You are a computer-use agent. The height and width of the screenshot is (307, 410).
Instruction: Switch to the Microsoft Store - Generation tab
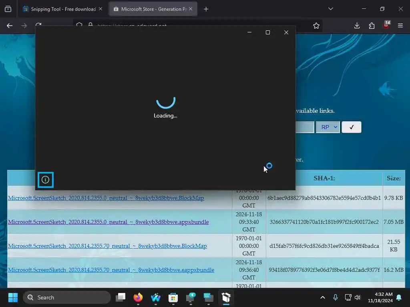pos(153,9)
